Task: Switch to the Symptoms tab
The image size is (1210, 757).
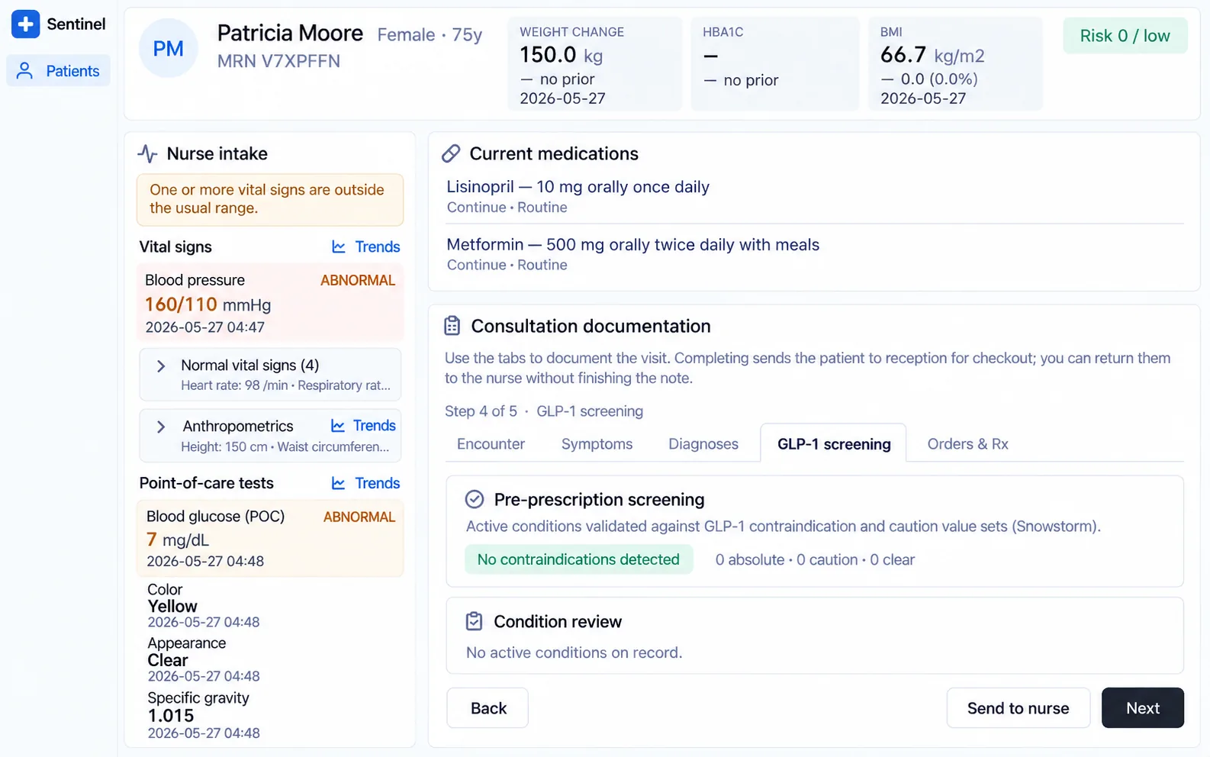Action: (x=597, y=444)
